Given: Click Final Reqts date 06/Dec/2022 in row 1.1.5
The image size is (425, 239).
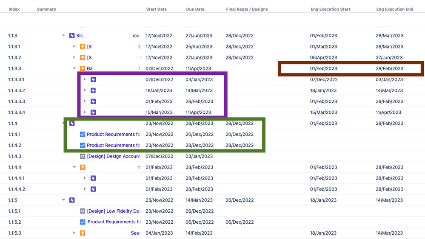Looking at the screenshot, I should tap(240, 200).
